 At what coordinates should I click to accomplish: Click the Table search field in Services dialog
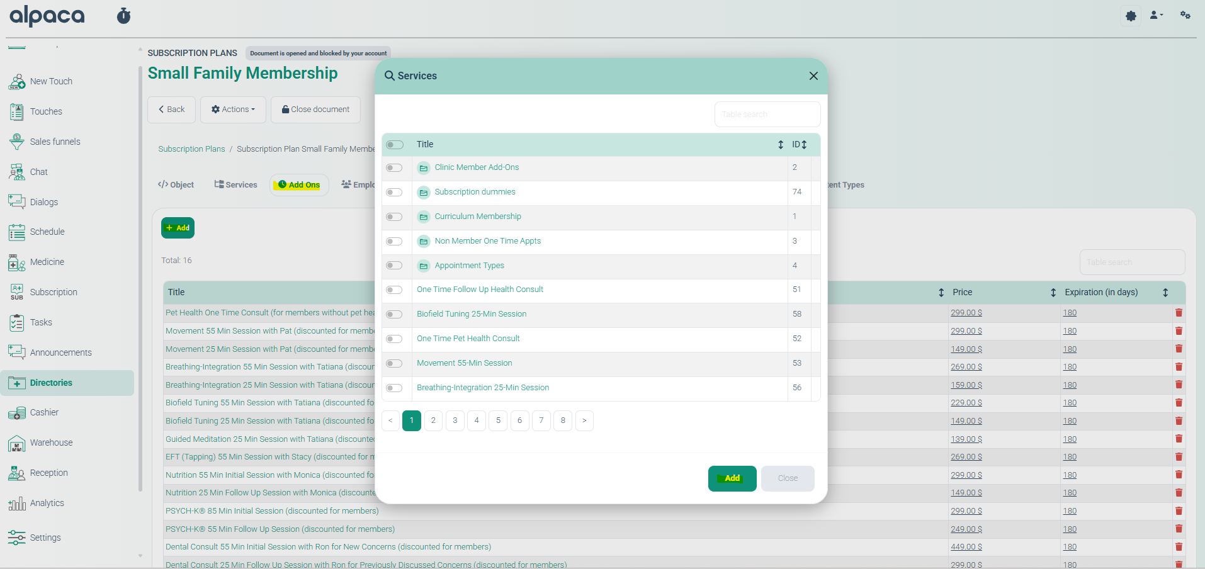point(767,115)
